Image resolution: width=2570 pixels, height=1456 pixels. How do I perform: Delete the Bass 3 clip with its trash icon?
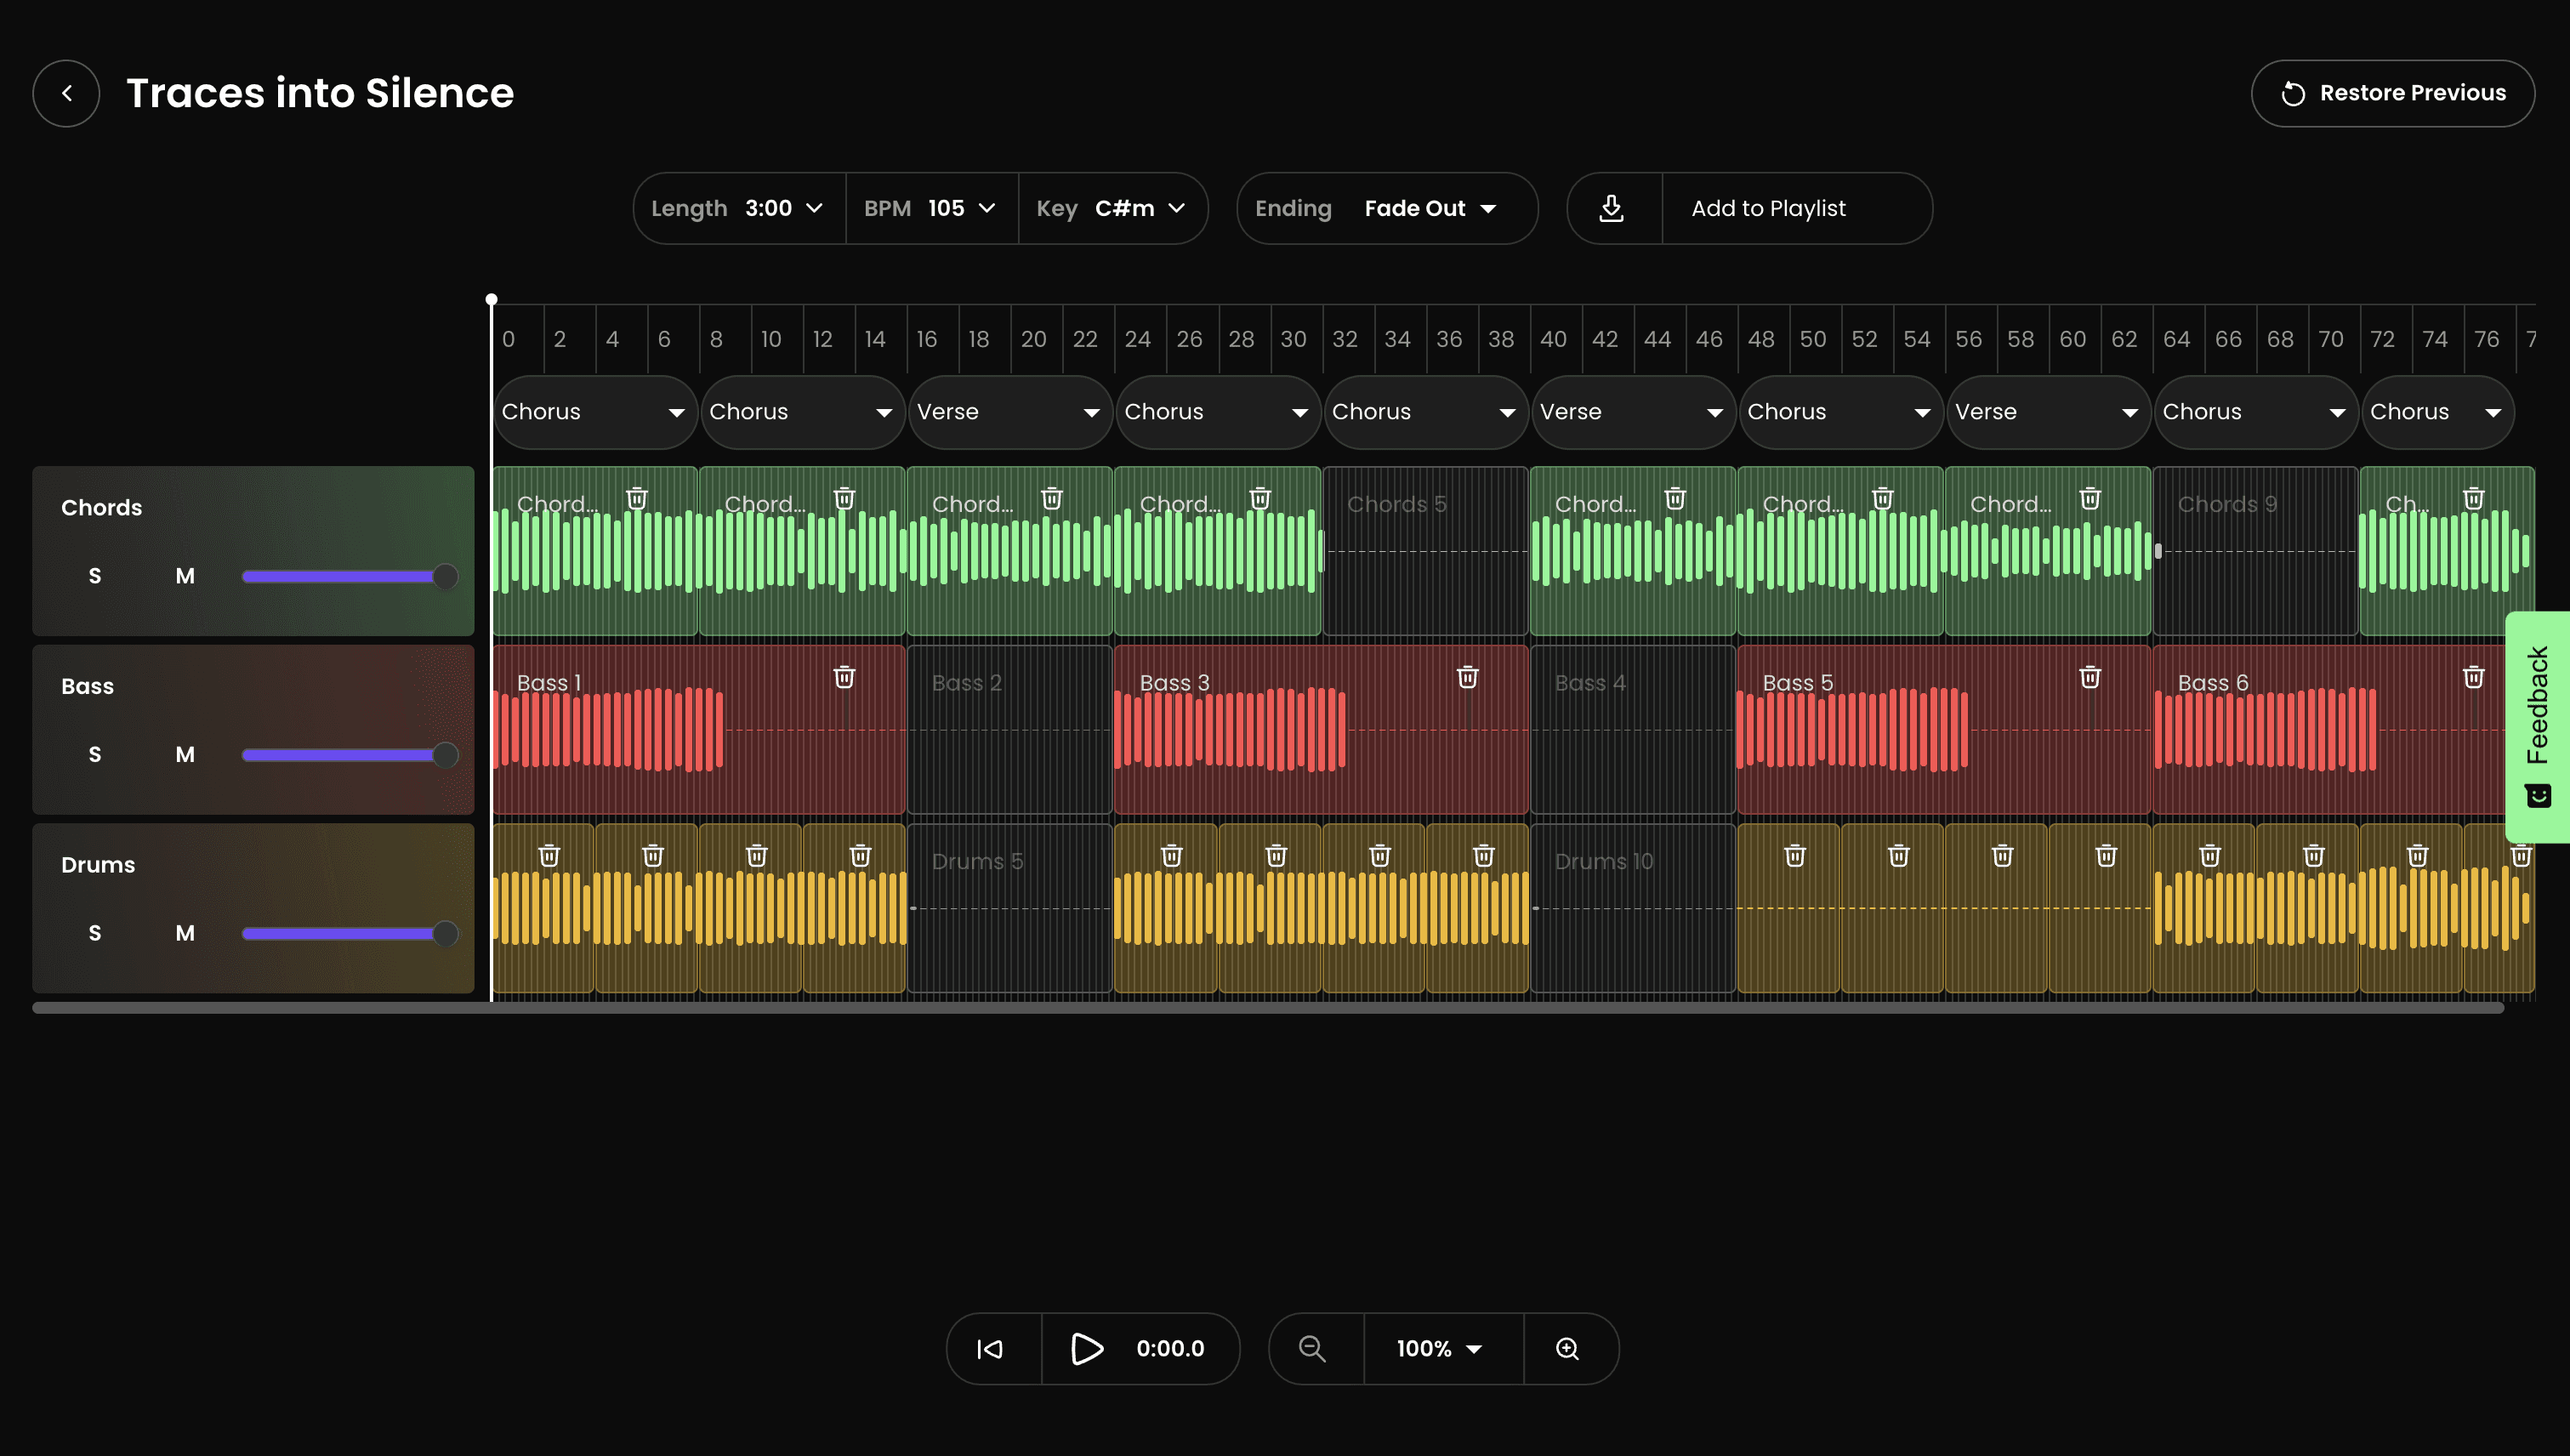[x=1467, y=678]
